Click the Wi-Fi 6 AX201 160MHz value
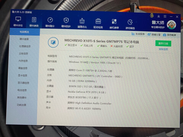183x137 pixels. click(84, 108)
